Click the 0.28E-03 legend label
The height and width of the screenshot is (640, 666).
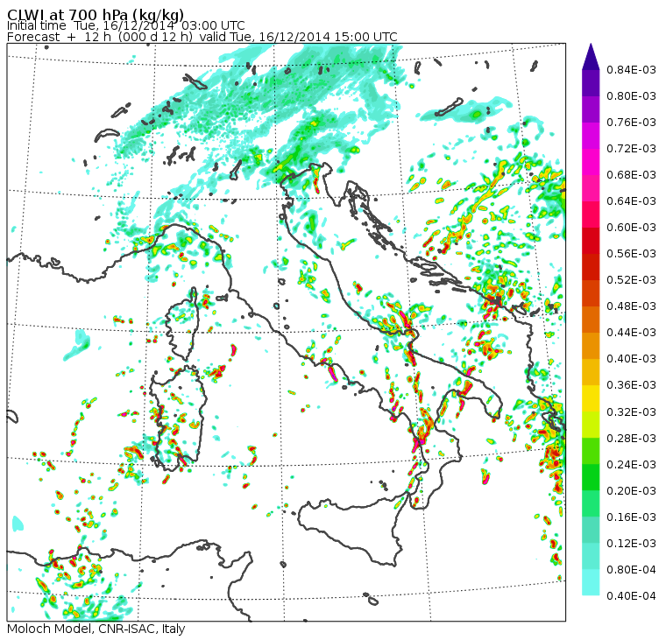click(x=631, y=438)
